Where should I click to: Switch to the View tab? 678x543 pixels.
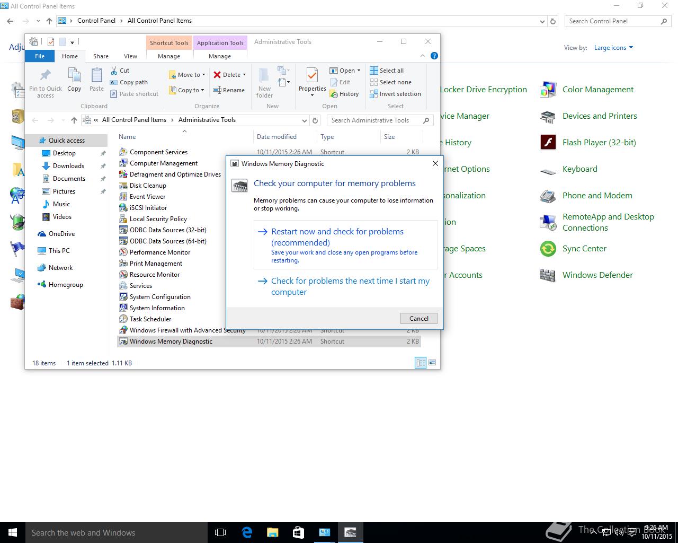tap(130, 56)
